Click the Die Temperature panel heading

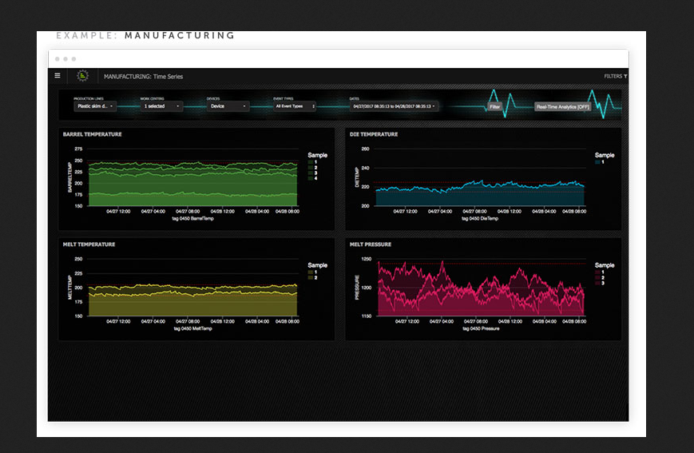[x=374, y=134]
